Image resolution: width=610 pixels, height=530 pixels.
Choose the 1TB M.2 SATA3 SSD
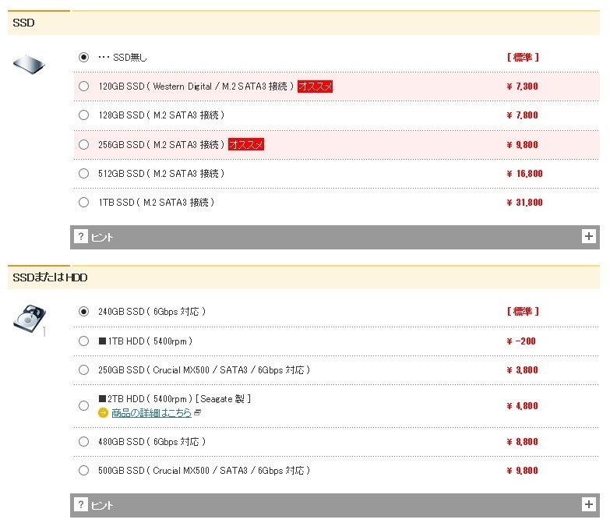[x=84, y=203]
